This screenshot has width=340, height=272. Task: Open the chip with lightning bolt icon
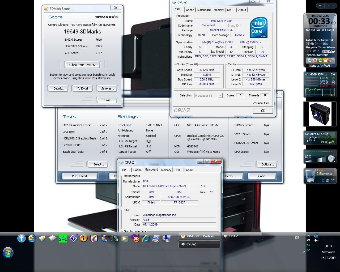tap(42, 238)
